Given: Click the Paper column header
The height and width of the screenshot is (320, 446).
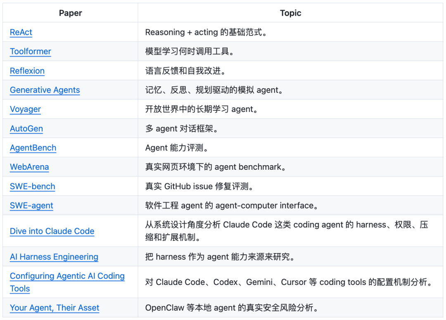Looking at the screenshot, I should (x=71, y=13).
